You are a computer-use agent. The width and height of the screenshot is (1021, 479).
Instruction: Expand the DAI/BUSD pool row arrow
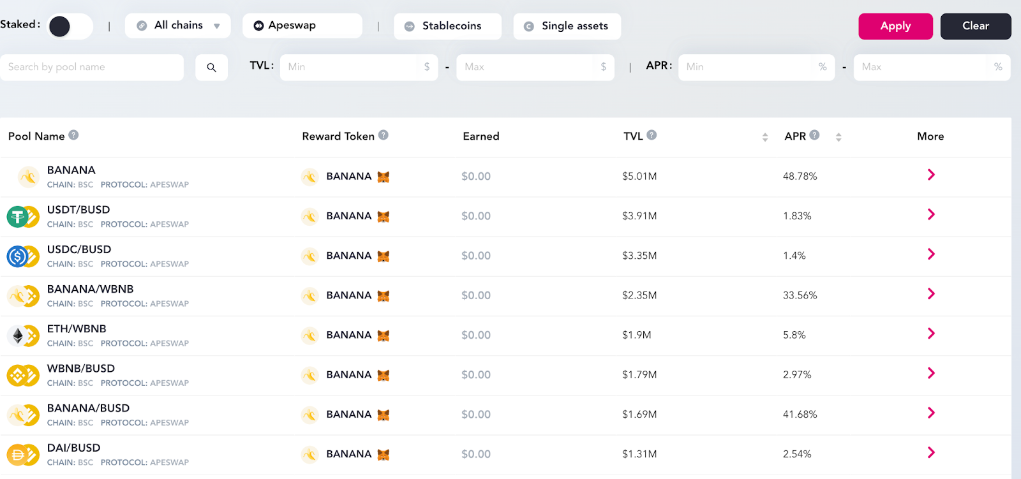tap(931, 452)
